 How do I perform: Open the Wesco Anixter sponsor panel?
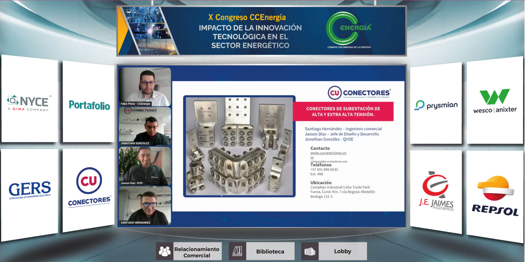click(495, 101)
